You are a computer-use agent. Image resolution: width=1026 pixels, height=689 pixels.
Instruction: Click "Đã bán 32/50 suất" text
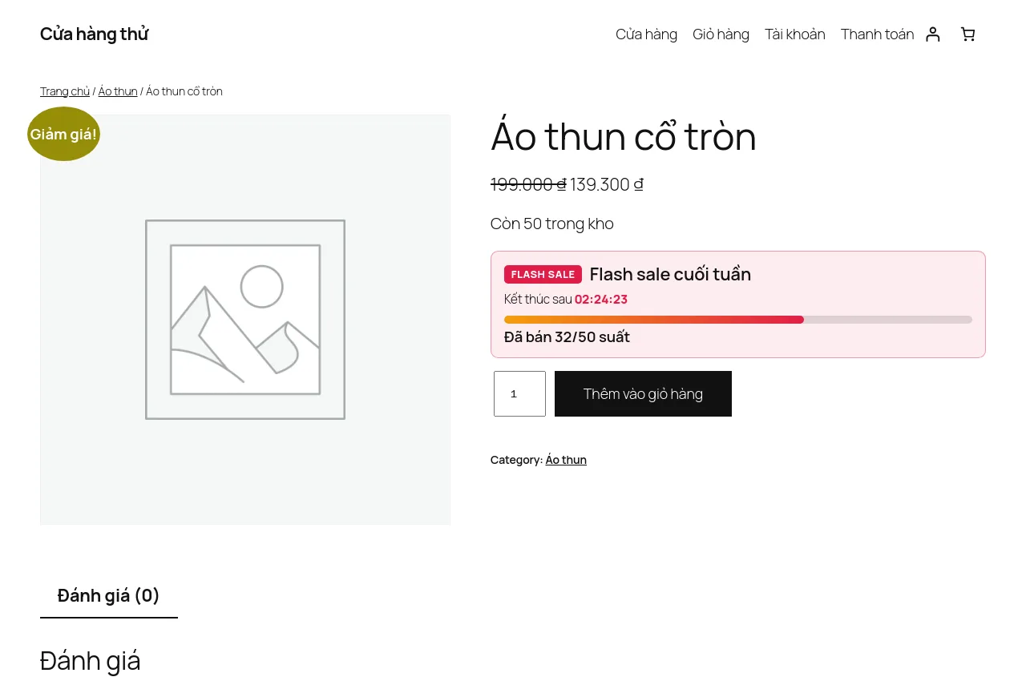[x=567, y=337]
